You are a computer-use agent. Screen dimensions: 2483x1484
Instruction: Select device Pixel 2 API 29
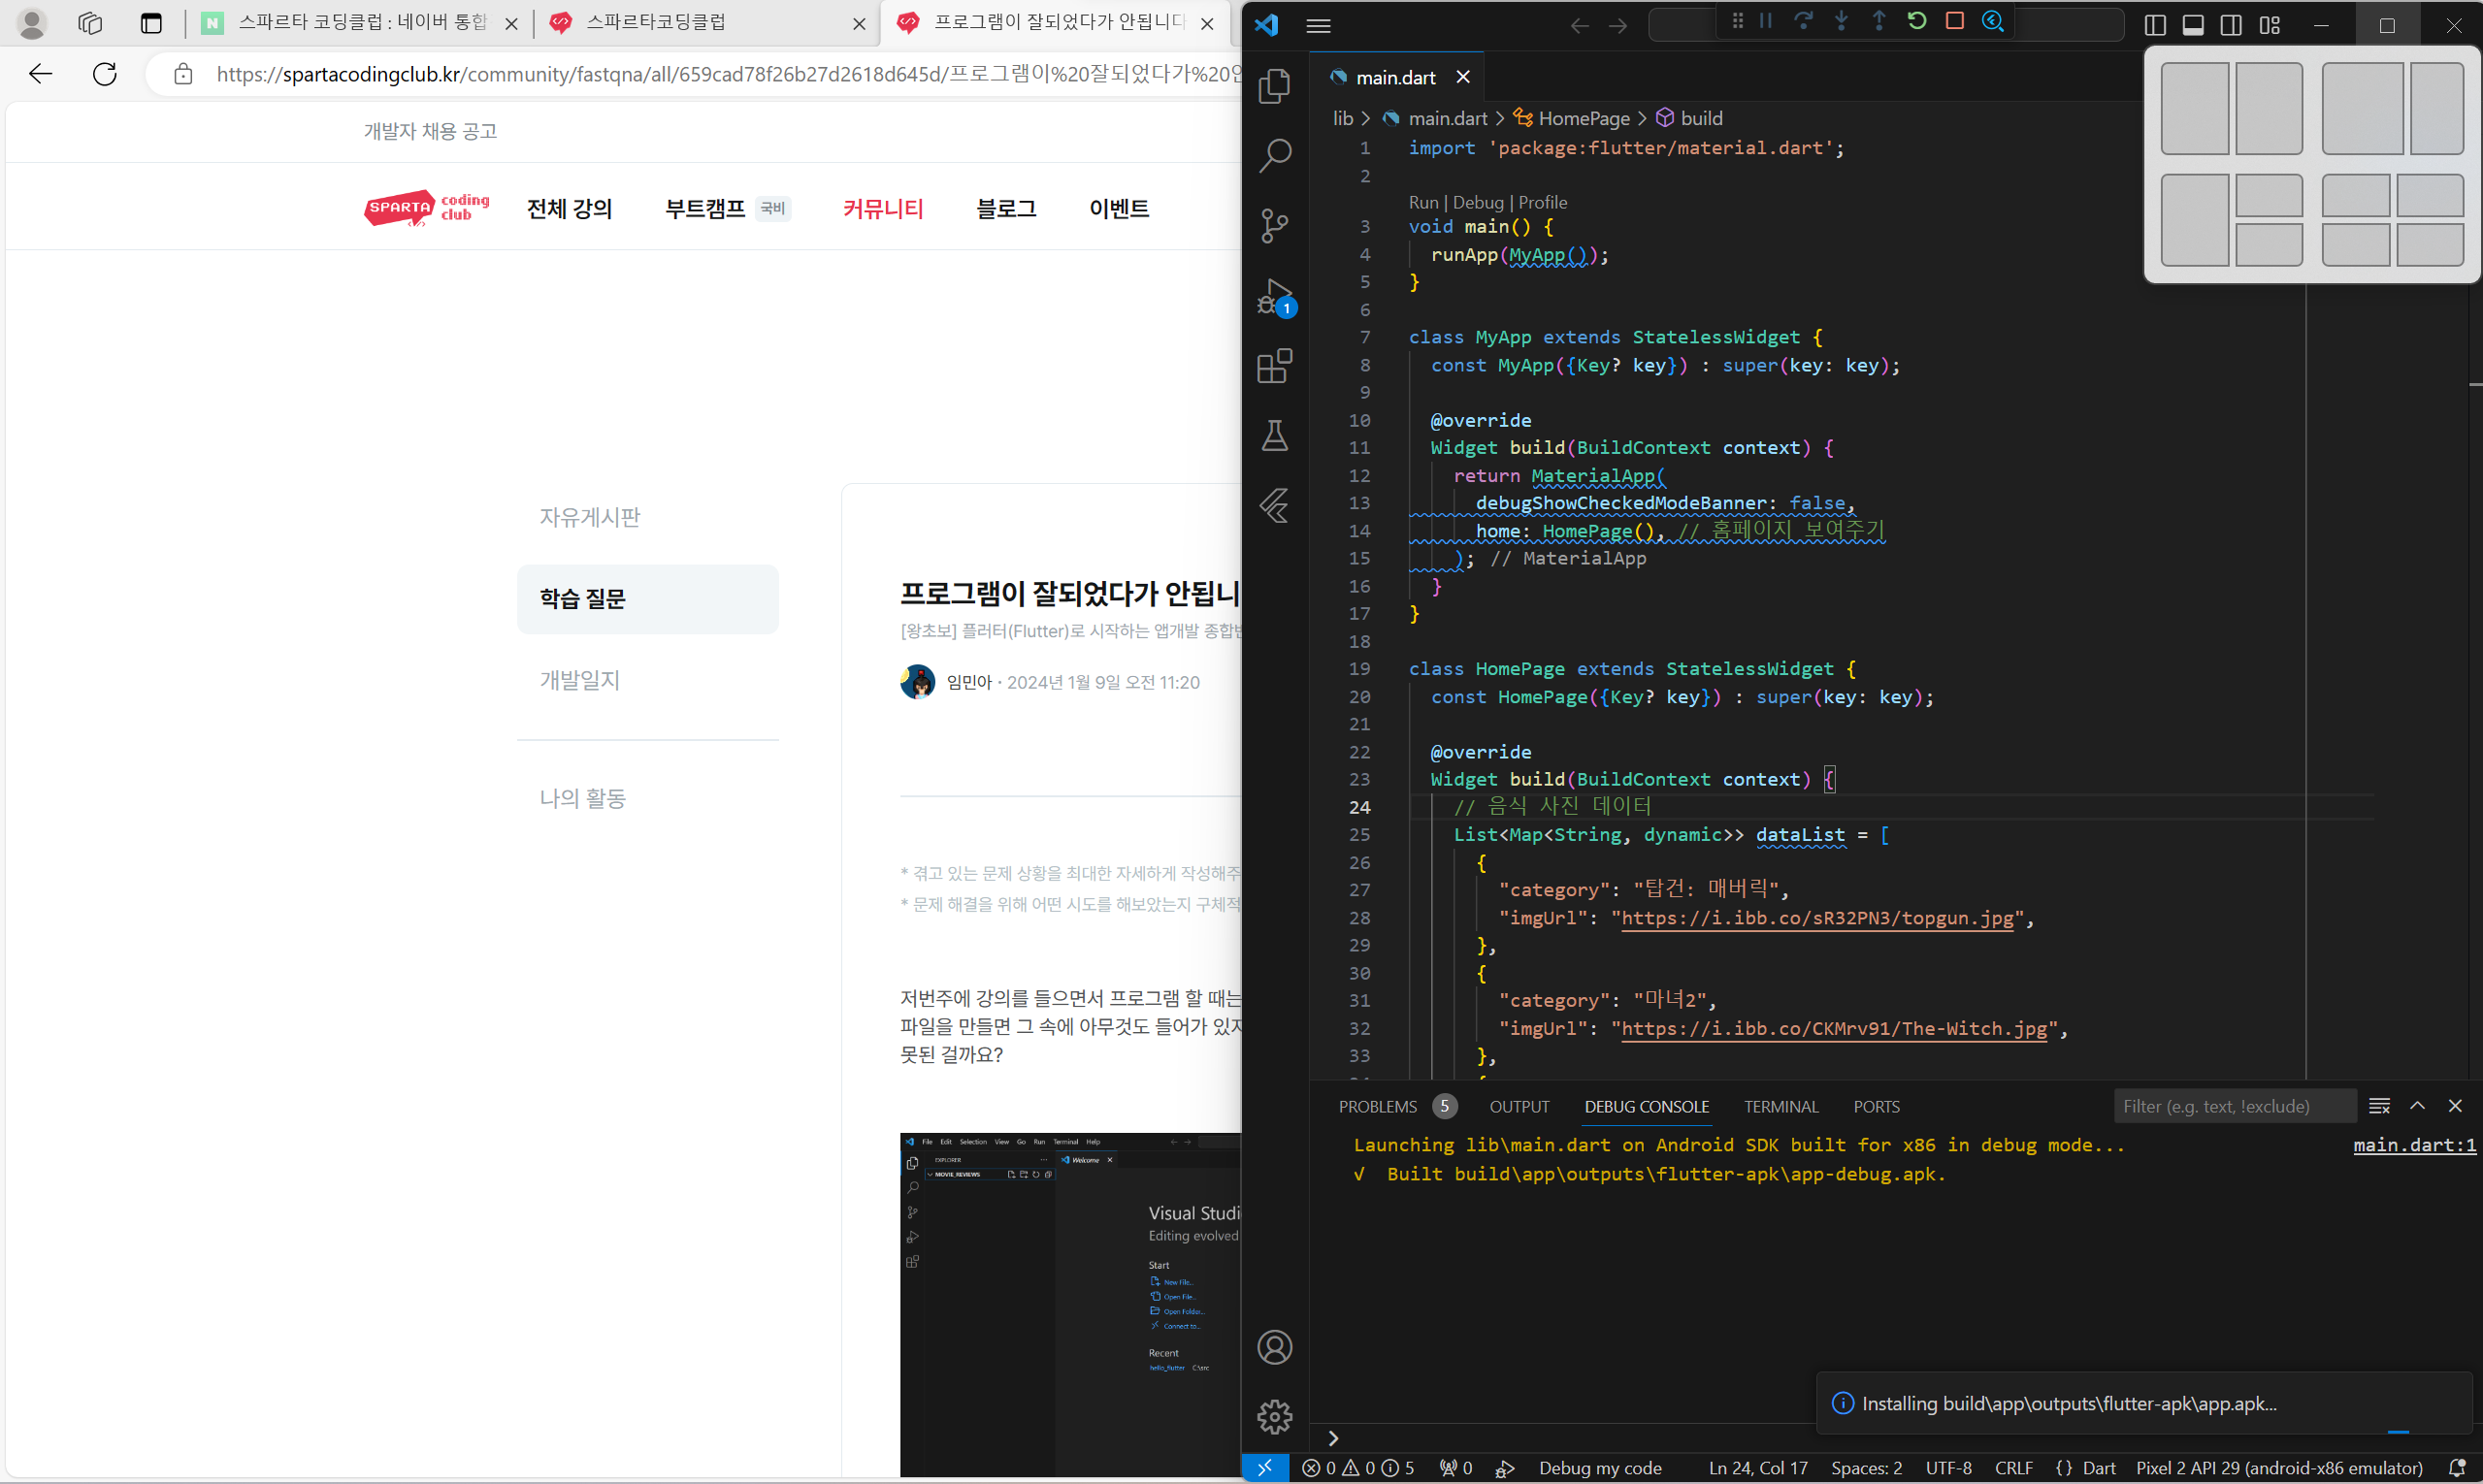2279,1467
